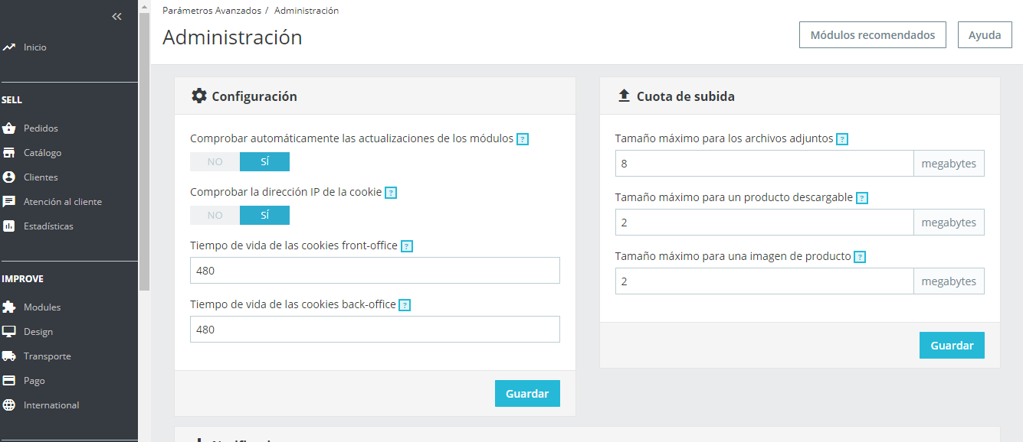Click the International globe icon
Screen dimensions: 1023x442
click(x=9, y=405)
